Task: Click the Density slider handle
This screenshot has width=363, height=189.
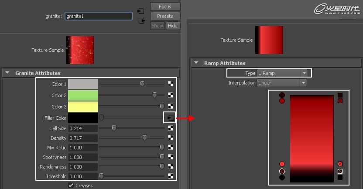Action: coord(144,138)
